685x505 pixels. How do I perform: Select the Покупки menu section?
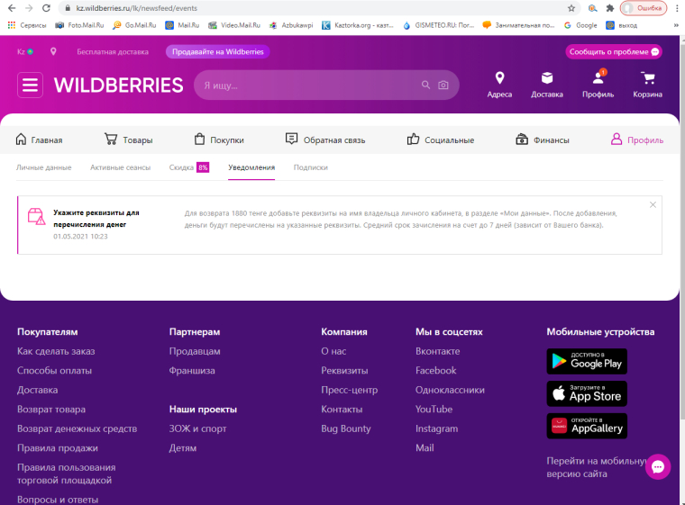point(219,140)
